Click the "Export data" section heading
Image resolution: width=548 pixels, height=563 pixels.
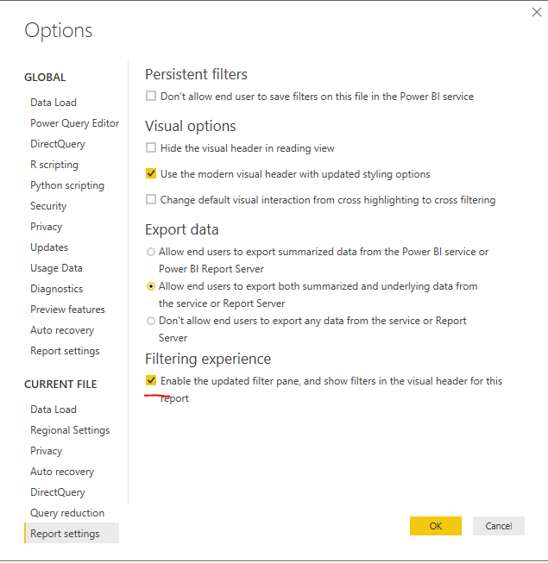pyautogui.click(x=182, y=229)
